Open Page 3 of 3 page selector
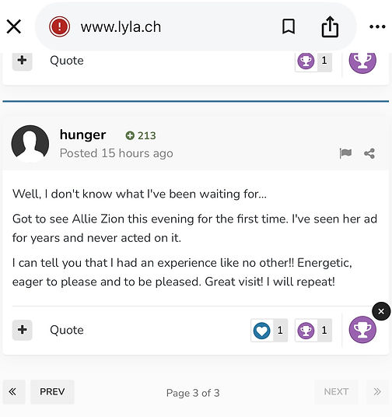The image size is (392, 417). [193, 393]
